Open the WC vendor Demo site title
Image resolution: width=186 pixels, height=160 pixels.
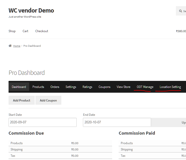(31, 11)
